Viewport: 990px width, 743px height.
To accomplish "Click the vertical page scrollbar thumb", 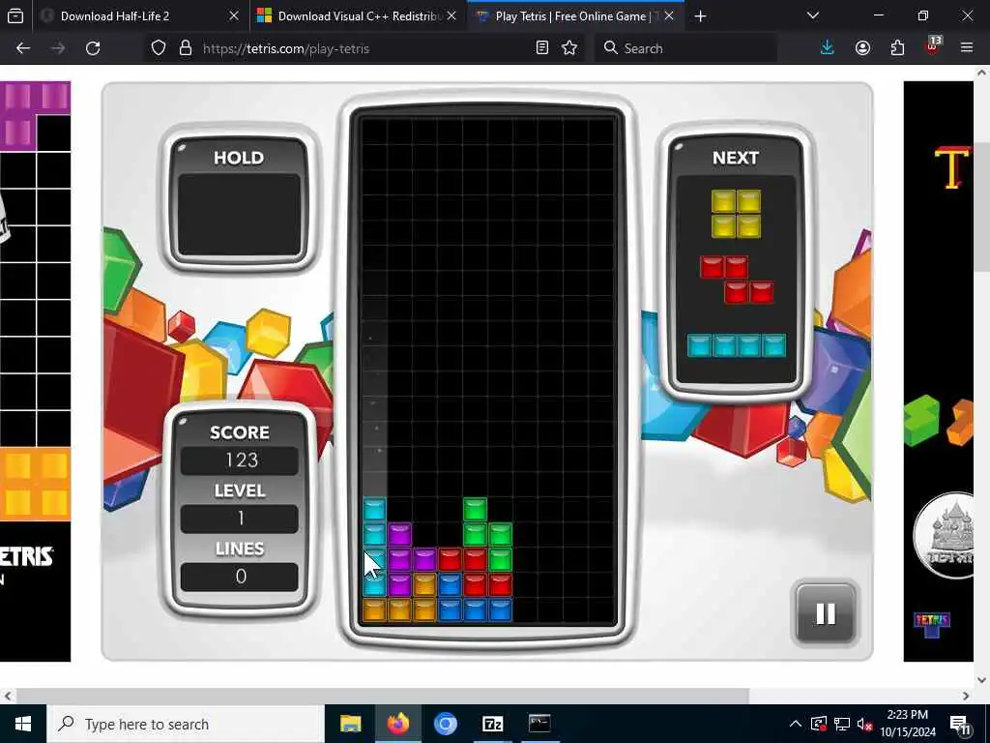I will pos(982,207).
